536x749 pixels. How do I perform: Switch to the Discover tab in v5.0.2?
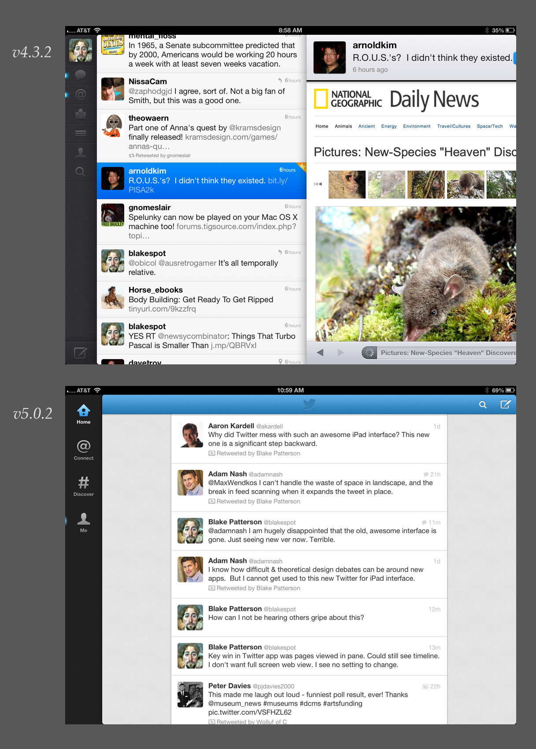[84, 486]
